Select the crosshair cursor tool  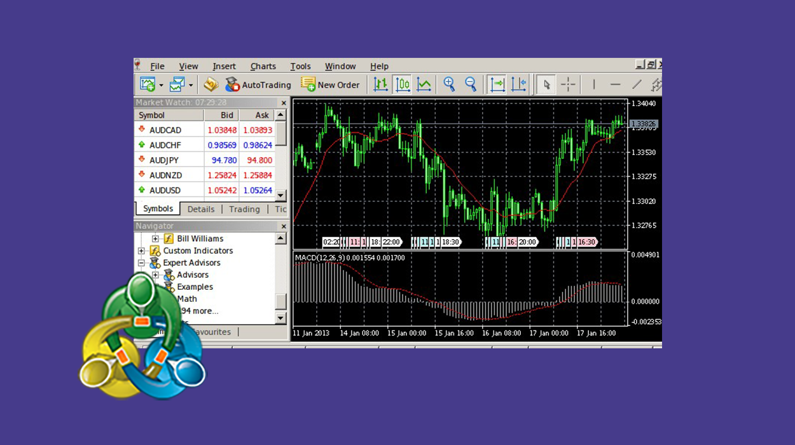coord(568,85)
